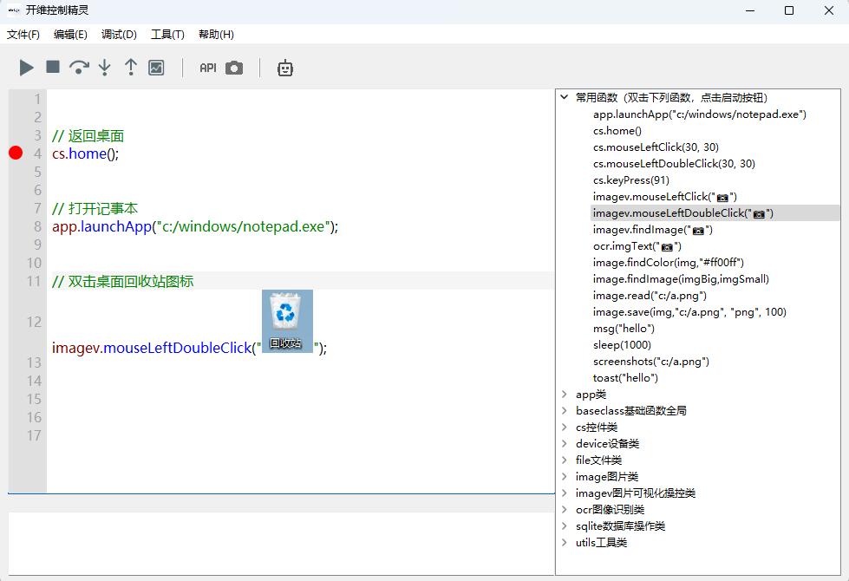The image size is (849, 581).
Task: Click the comment // 返回桌面 on line 3
Action: [88, 136]
